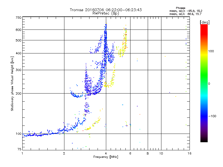Click the y-axis tick label '600'

pyautogui.click(x=18, y=30)
